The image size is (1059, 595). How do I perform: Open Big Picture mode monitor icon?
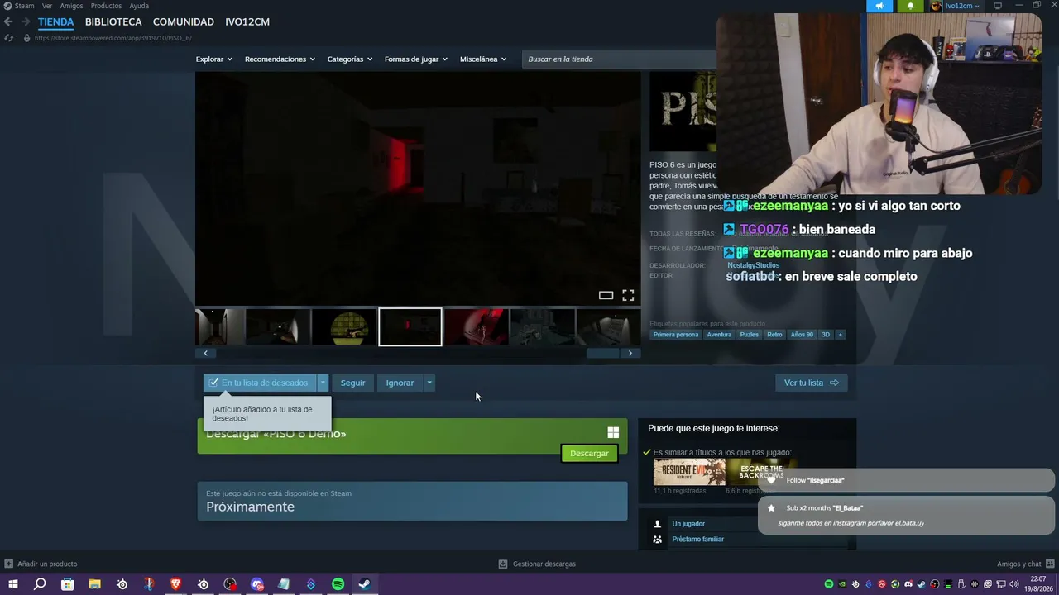coord(998,6)
